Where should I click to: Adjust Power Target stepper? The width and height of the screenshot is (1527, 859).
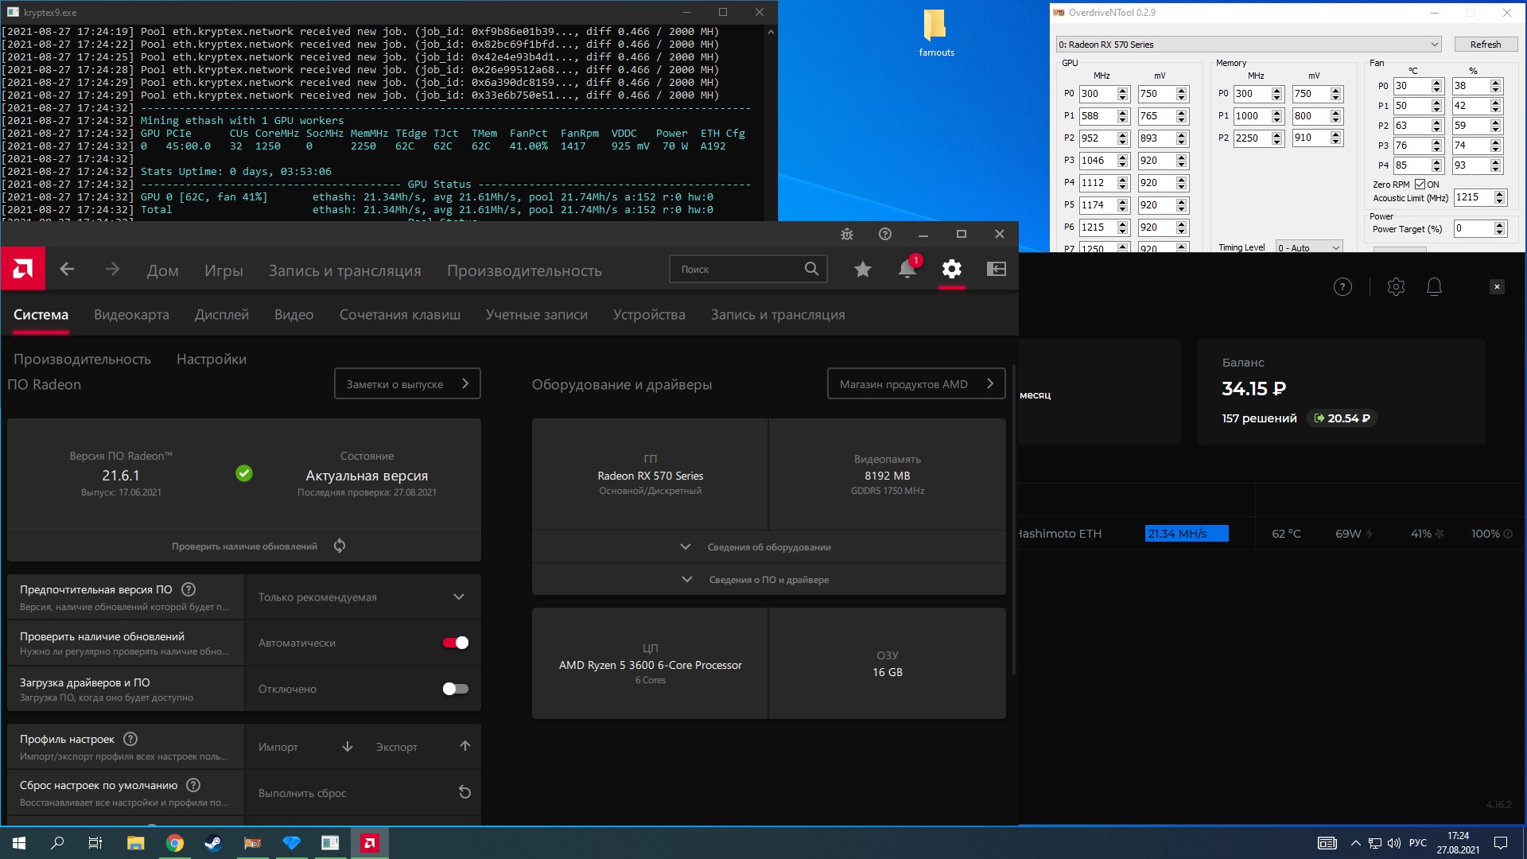pos(1500,229)
